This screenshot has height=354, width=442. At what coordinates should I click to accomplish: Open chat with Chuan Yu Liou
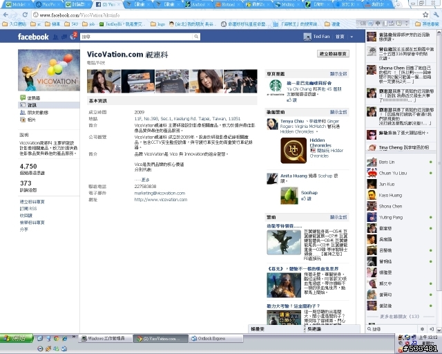coord(401,173)
